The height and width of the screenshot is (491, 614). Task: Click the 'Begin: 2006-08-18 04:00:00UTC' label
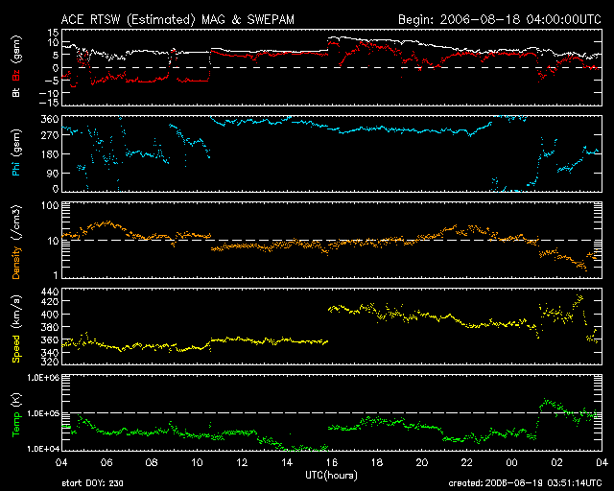pos(500,19)
